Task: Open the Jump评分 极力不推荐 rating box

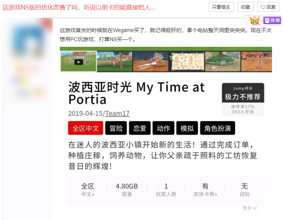Action: click(243, 99)
